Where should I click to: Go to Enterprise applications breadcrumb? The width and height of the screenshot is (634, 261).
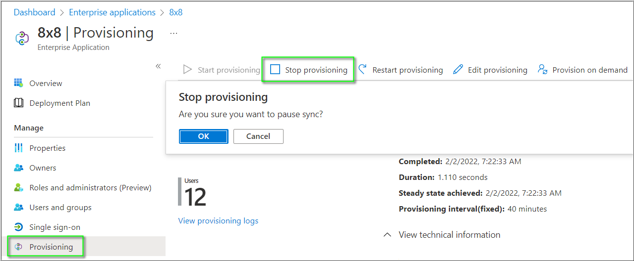[x=112, y=12]
